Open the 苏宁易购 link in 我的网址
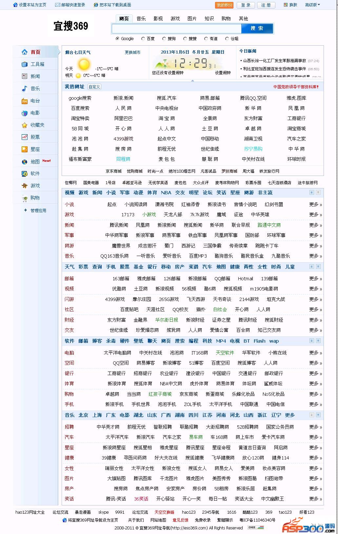The width and height of the screenshot is (338, 534). 253,149
